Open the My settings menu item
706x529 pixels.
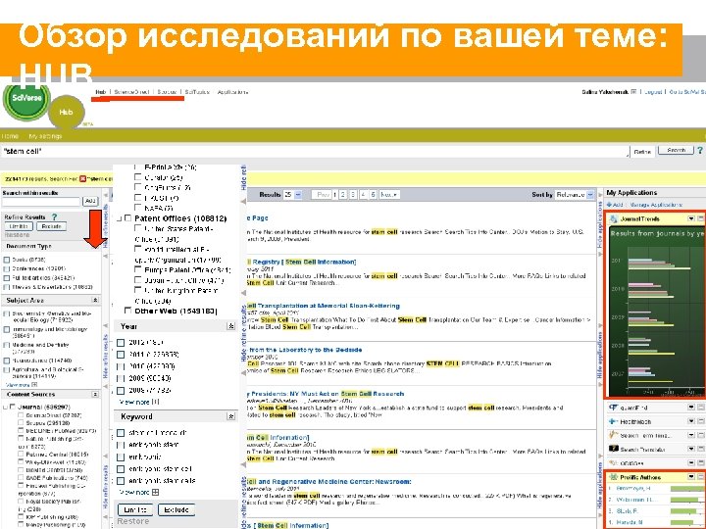click(x=45, y=136)
